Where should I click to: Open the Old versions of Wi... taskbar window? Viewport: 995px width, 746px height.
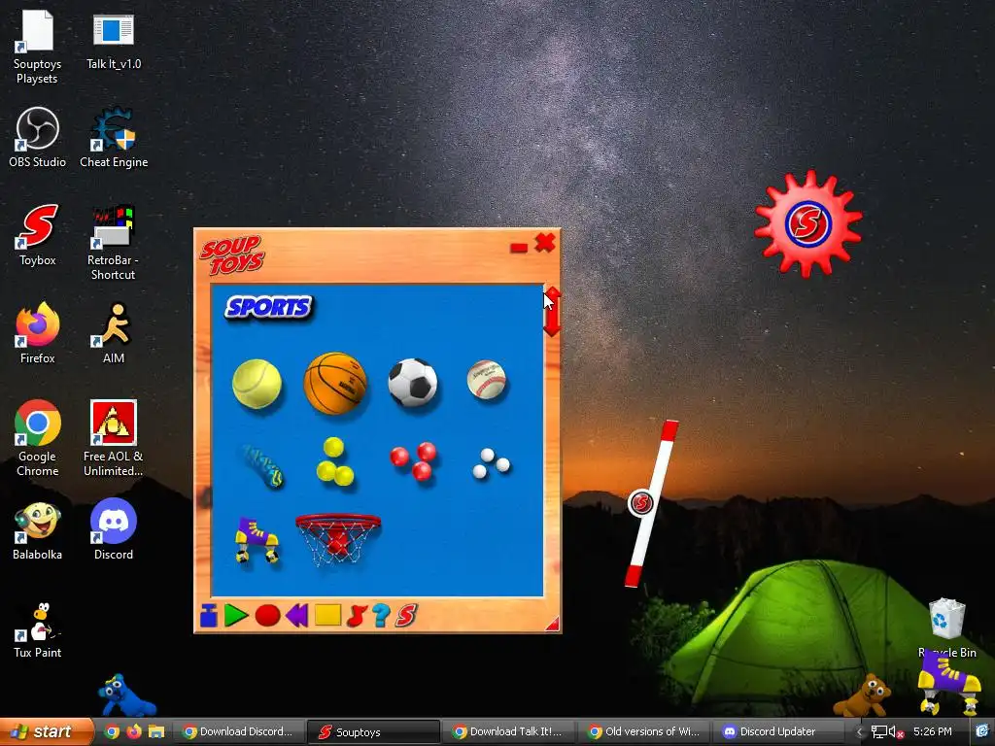click(645, 731)
